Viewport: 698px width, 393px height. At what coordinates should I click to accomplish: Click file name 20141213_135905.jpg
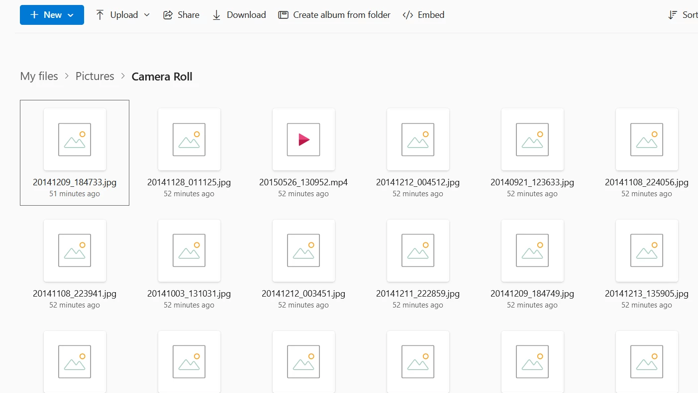tap(647, 294)
